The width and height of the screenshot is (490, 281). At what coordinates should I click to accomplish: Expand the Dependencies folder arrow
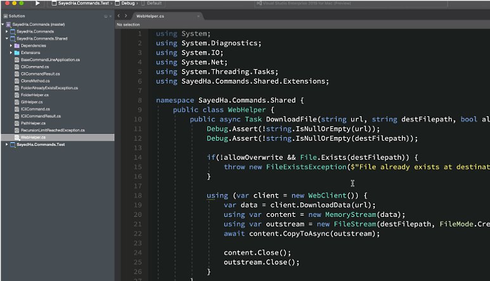click(11, 46)
